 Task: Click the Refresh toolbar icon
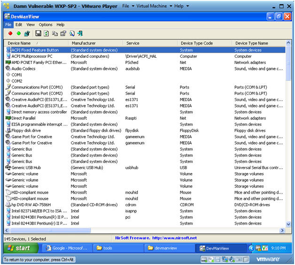tap(47, 33)
